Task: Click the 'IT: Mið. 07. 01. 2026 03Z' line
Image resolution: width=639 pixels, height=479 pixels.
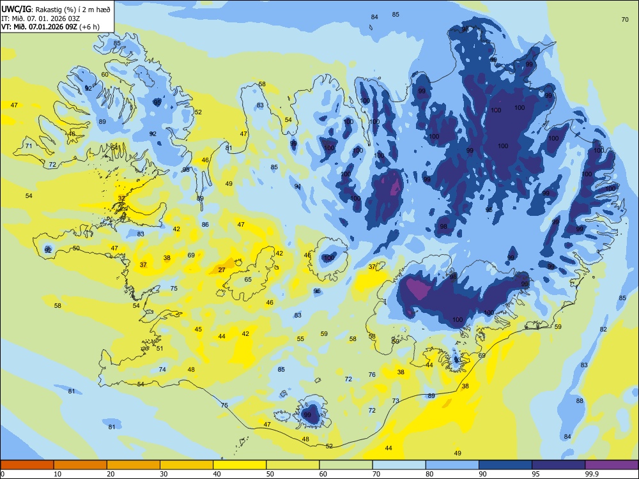Action: pos(40,19)
